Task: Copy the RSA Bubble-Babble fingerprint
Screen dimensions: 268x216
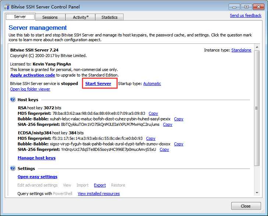Action: point(179,119)
